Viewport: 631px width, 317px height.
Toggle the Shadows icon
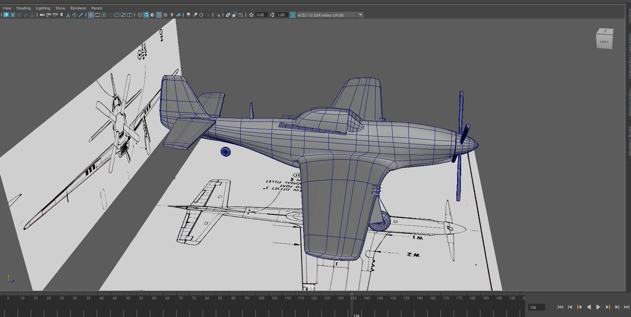pos(179,15)
